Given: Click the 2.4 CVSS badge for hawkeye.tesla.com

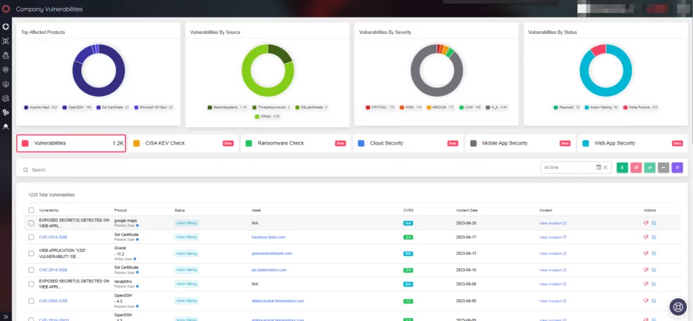Looking at the screenshot, I should (407, 237).
